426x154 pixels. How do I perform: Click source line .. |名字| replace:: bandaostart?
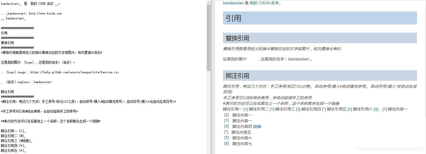(26, 82)
